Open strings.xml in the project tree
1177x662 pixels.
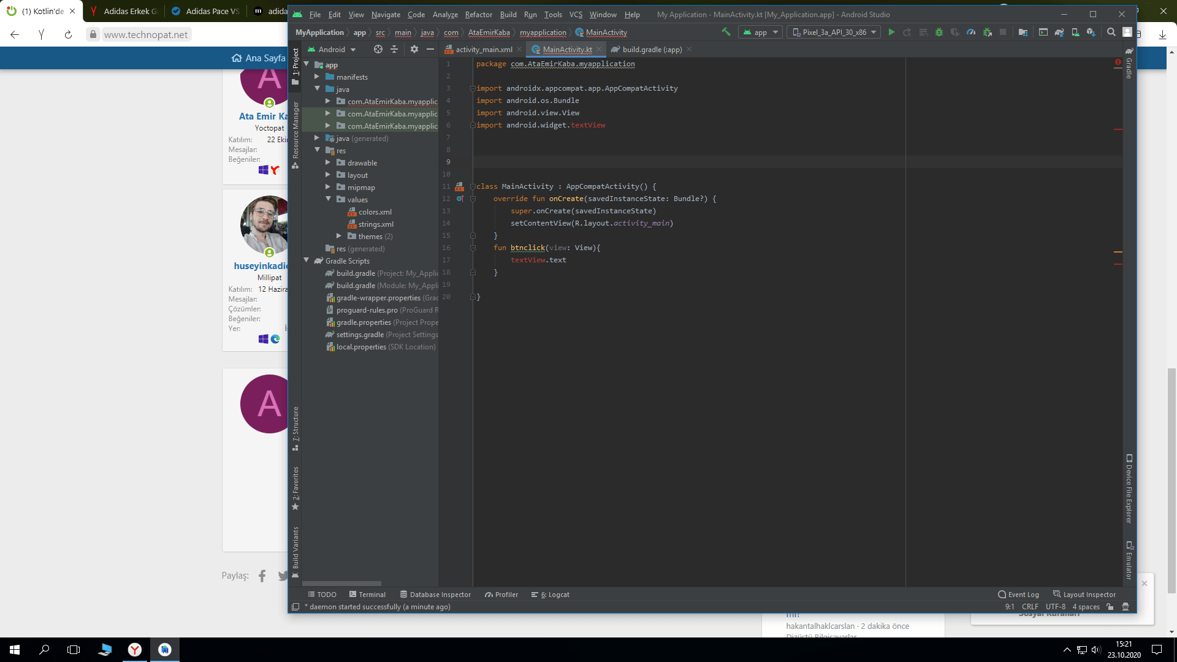(376, 224)
